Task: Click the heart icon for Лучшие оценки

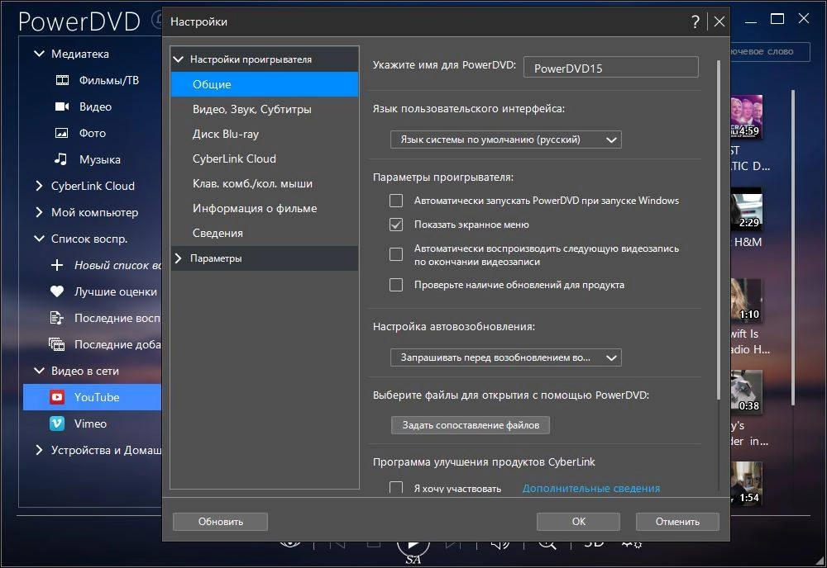Action: [x=57, y=291]
